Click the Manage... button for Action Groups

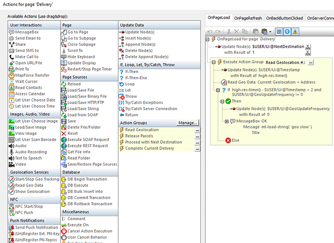pos(188,123)
